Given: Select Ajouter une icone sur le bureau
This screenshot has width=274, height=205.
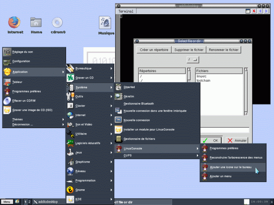Looking at the screenshot, I should click(231, 166).
